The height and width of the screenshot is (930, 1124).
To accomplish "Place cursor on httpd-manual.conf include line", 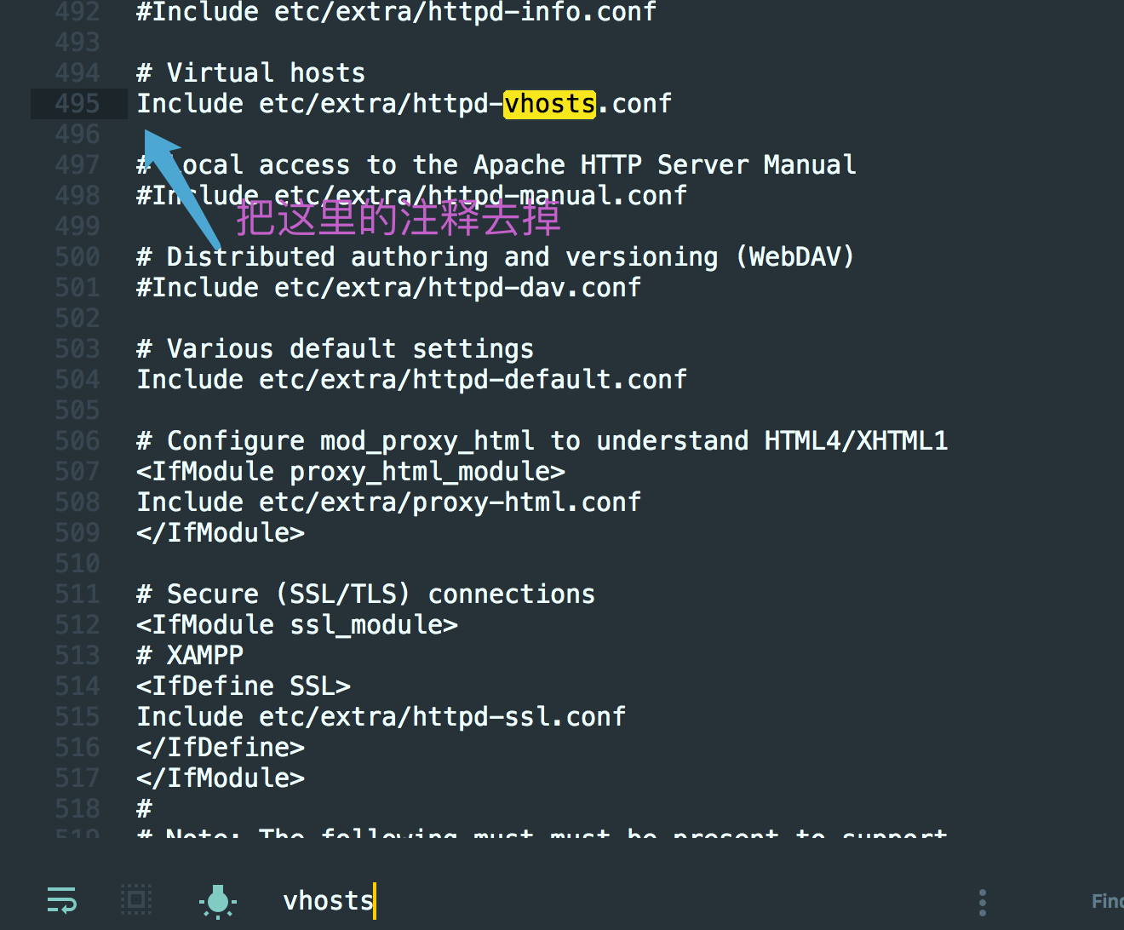I will pyautogui.click(x=411, y=196).
